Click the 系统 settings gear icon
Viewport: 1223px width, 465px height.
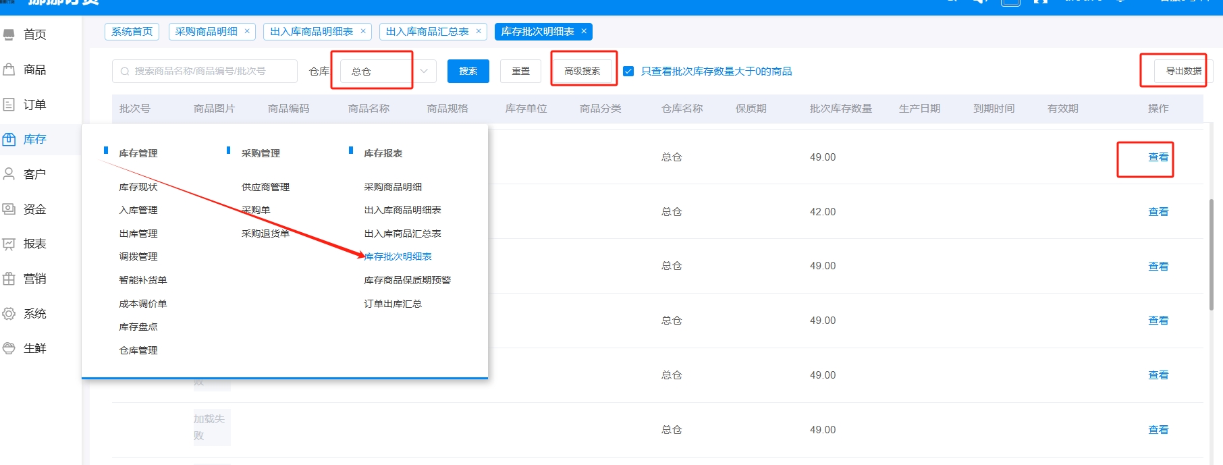(x=9, y=314)
